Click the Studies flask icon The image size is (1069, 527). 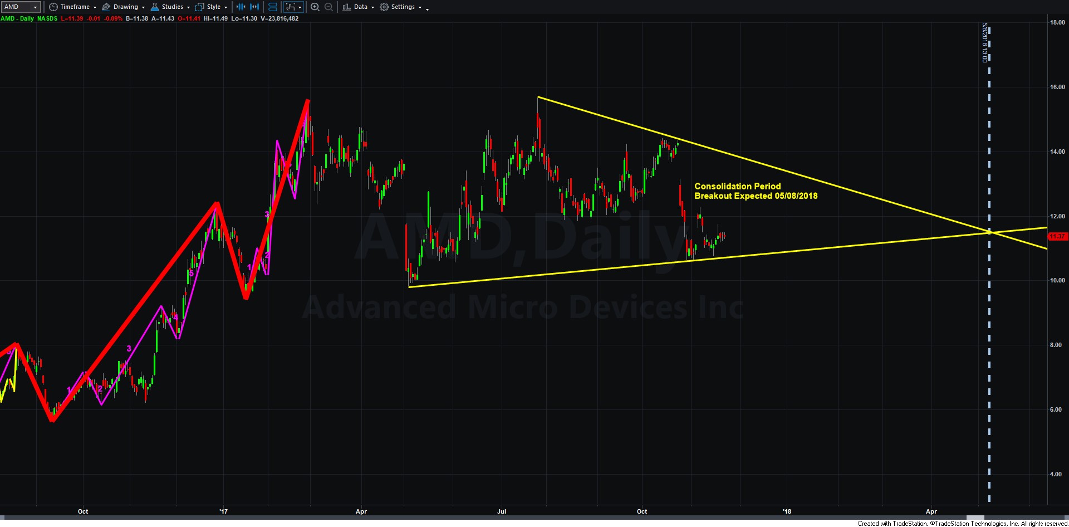[155, 7]
